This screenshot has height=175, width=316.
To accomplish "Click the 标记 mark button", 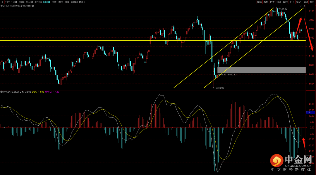I will coord(298,2).
